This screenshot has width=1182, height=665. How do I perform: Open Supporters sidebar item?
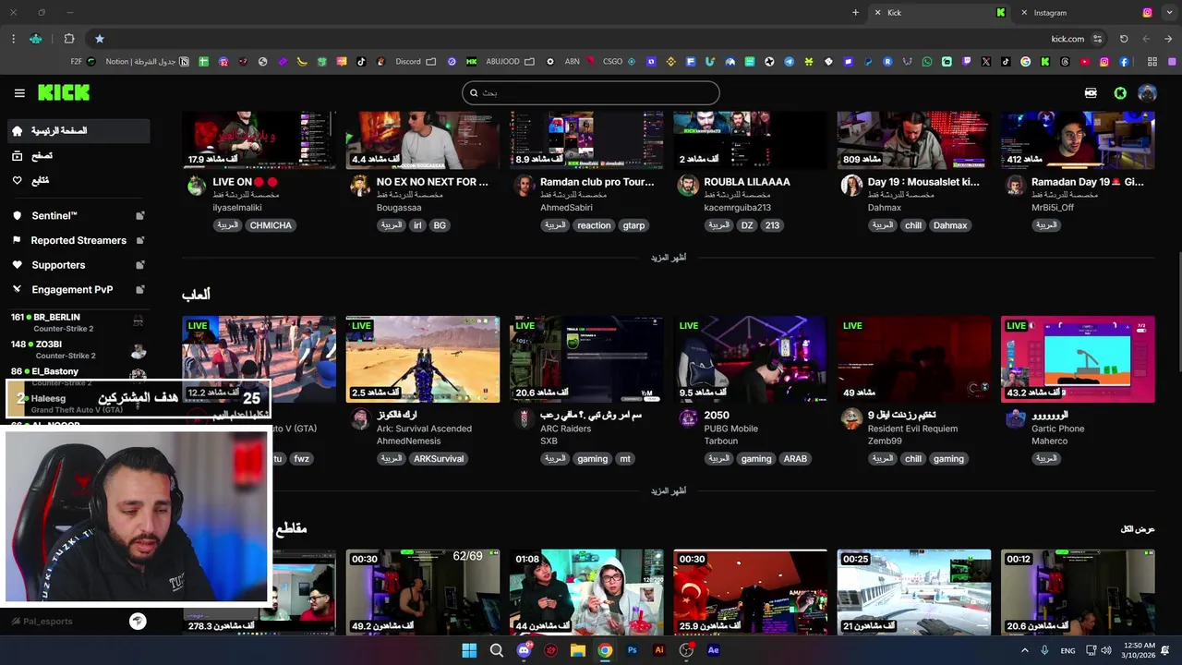pos(58,265)
